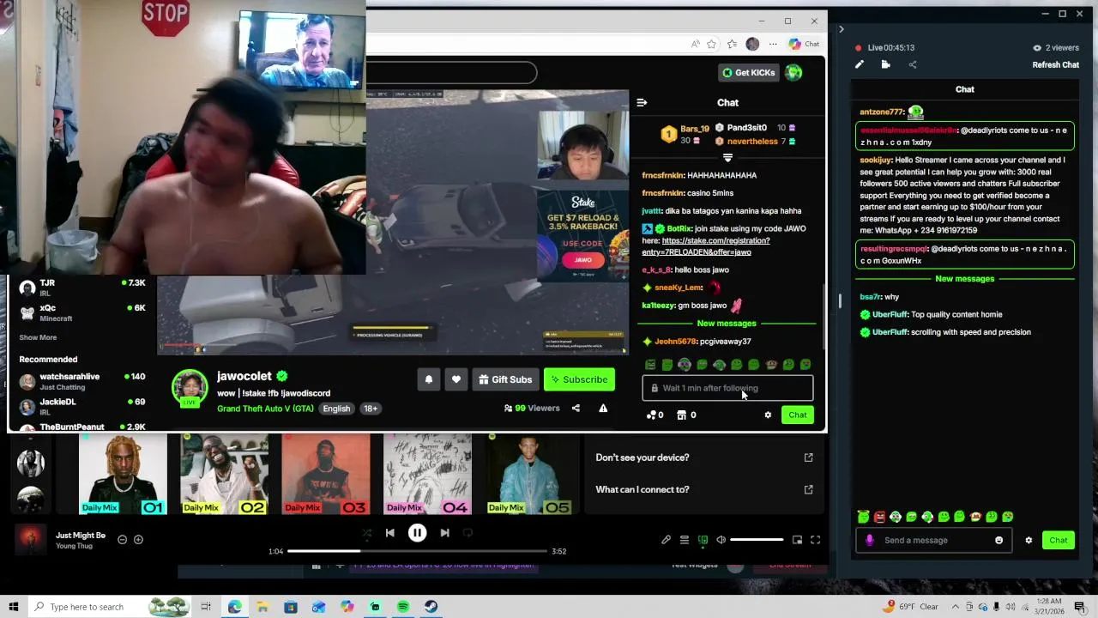This screenshot has height=618, width=1098.
Task: Open the browser more options menu
Action: click(773, 44)
